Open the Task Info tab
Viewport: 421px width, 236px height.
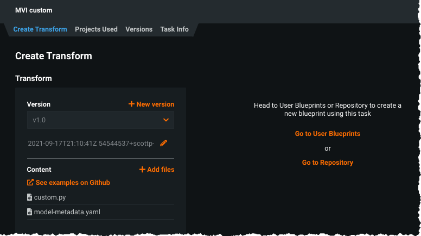[174, 29]
